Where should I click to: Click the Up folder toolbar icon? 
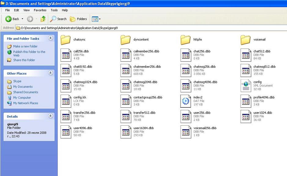(x=43, y=19)
